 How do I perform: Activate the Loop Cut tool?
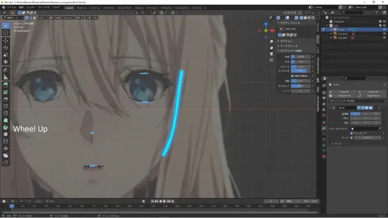6,106
